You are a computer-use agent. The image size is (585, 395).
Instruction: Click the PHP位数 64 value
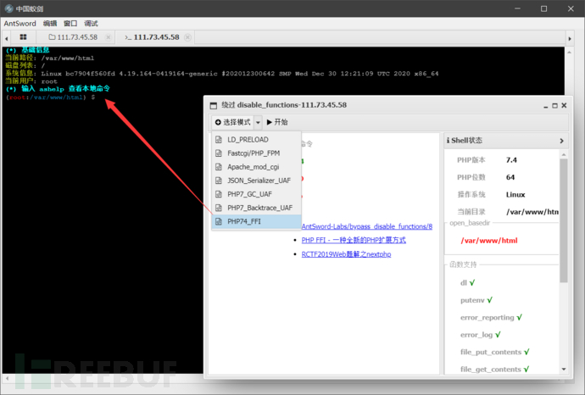click(x=510, y=177)
